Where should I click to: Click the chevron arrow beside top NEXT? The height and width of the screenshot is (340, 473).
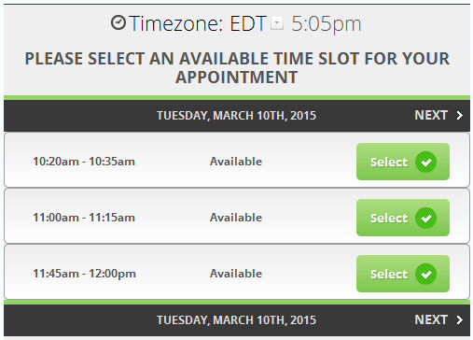point(460,116)
